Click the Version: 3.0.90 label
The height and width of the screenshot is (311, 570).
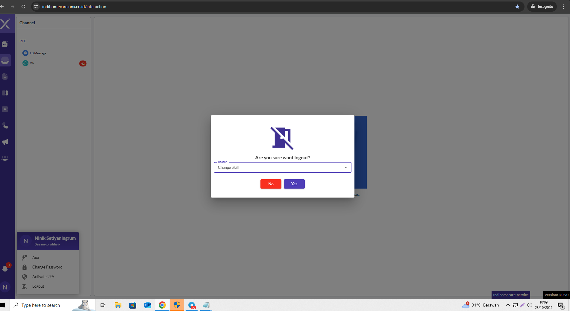click(556, 295)
